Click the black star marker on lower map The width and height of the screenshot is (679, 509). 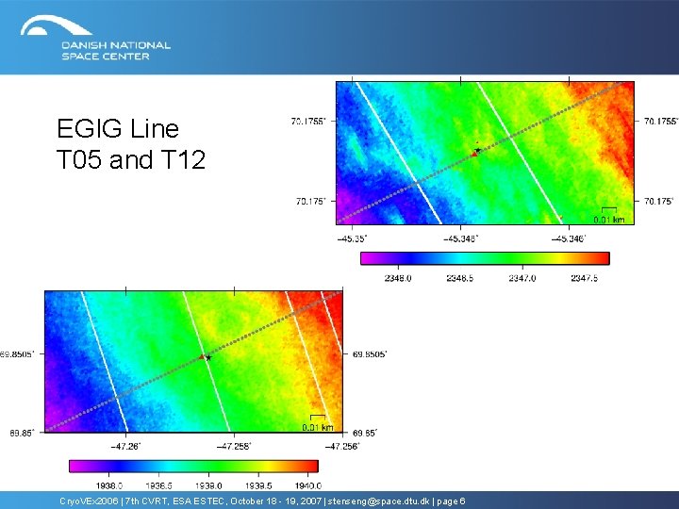pyautogui.click(x=208, y=358)
